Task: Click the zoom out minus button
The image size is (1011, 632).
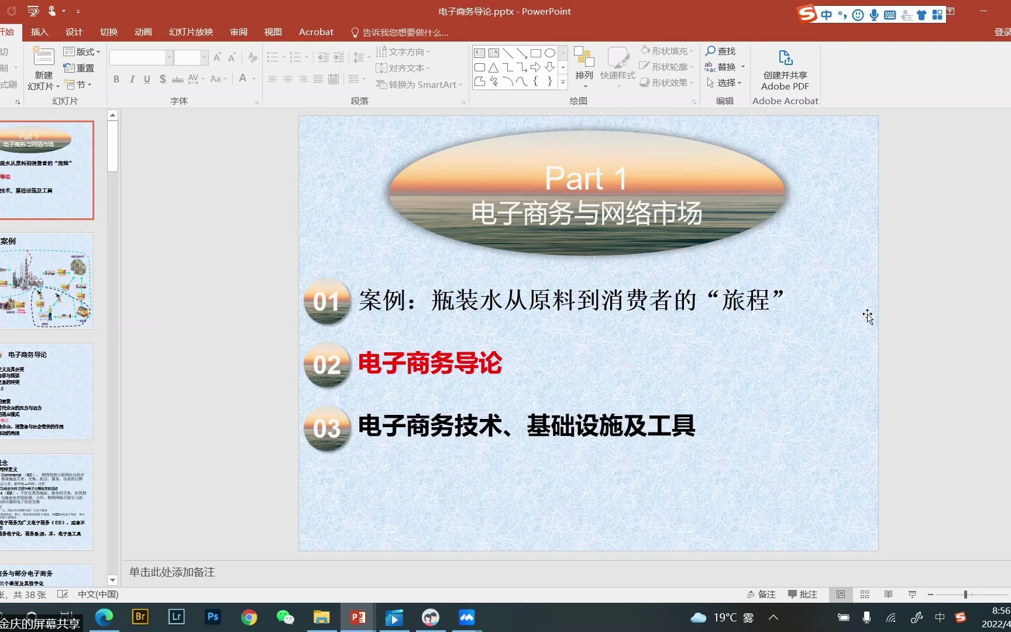Action: click(930, 595)
